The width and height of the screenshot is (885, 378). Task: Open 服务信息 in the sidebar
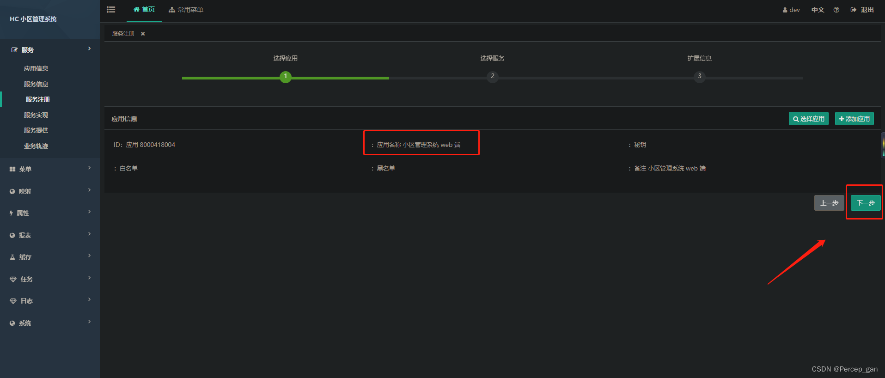(x=36, y=84)
